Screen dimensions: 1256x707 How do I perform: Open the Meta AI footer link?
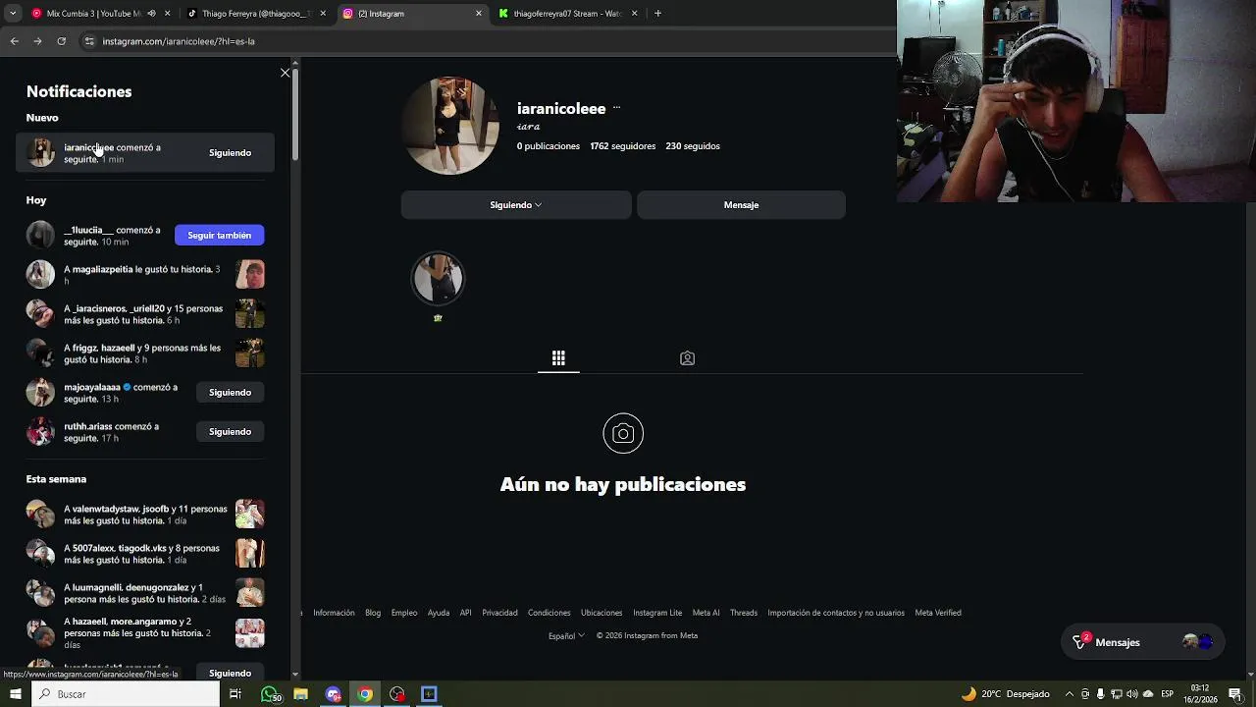[706, 613]
